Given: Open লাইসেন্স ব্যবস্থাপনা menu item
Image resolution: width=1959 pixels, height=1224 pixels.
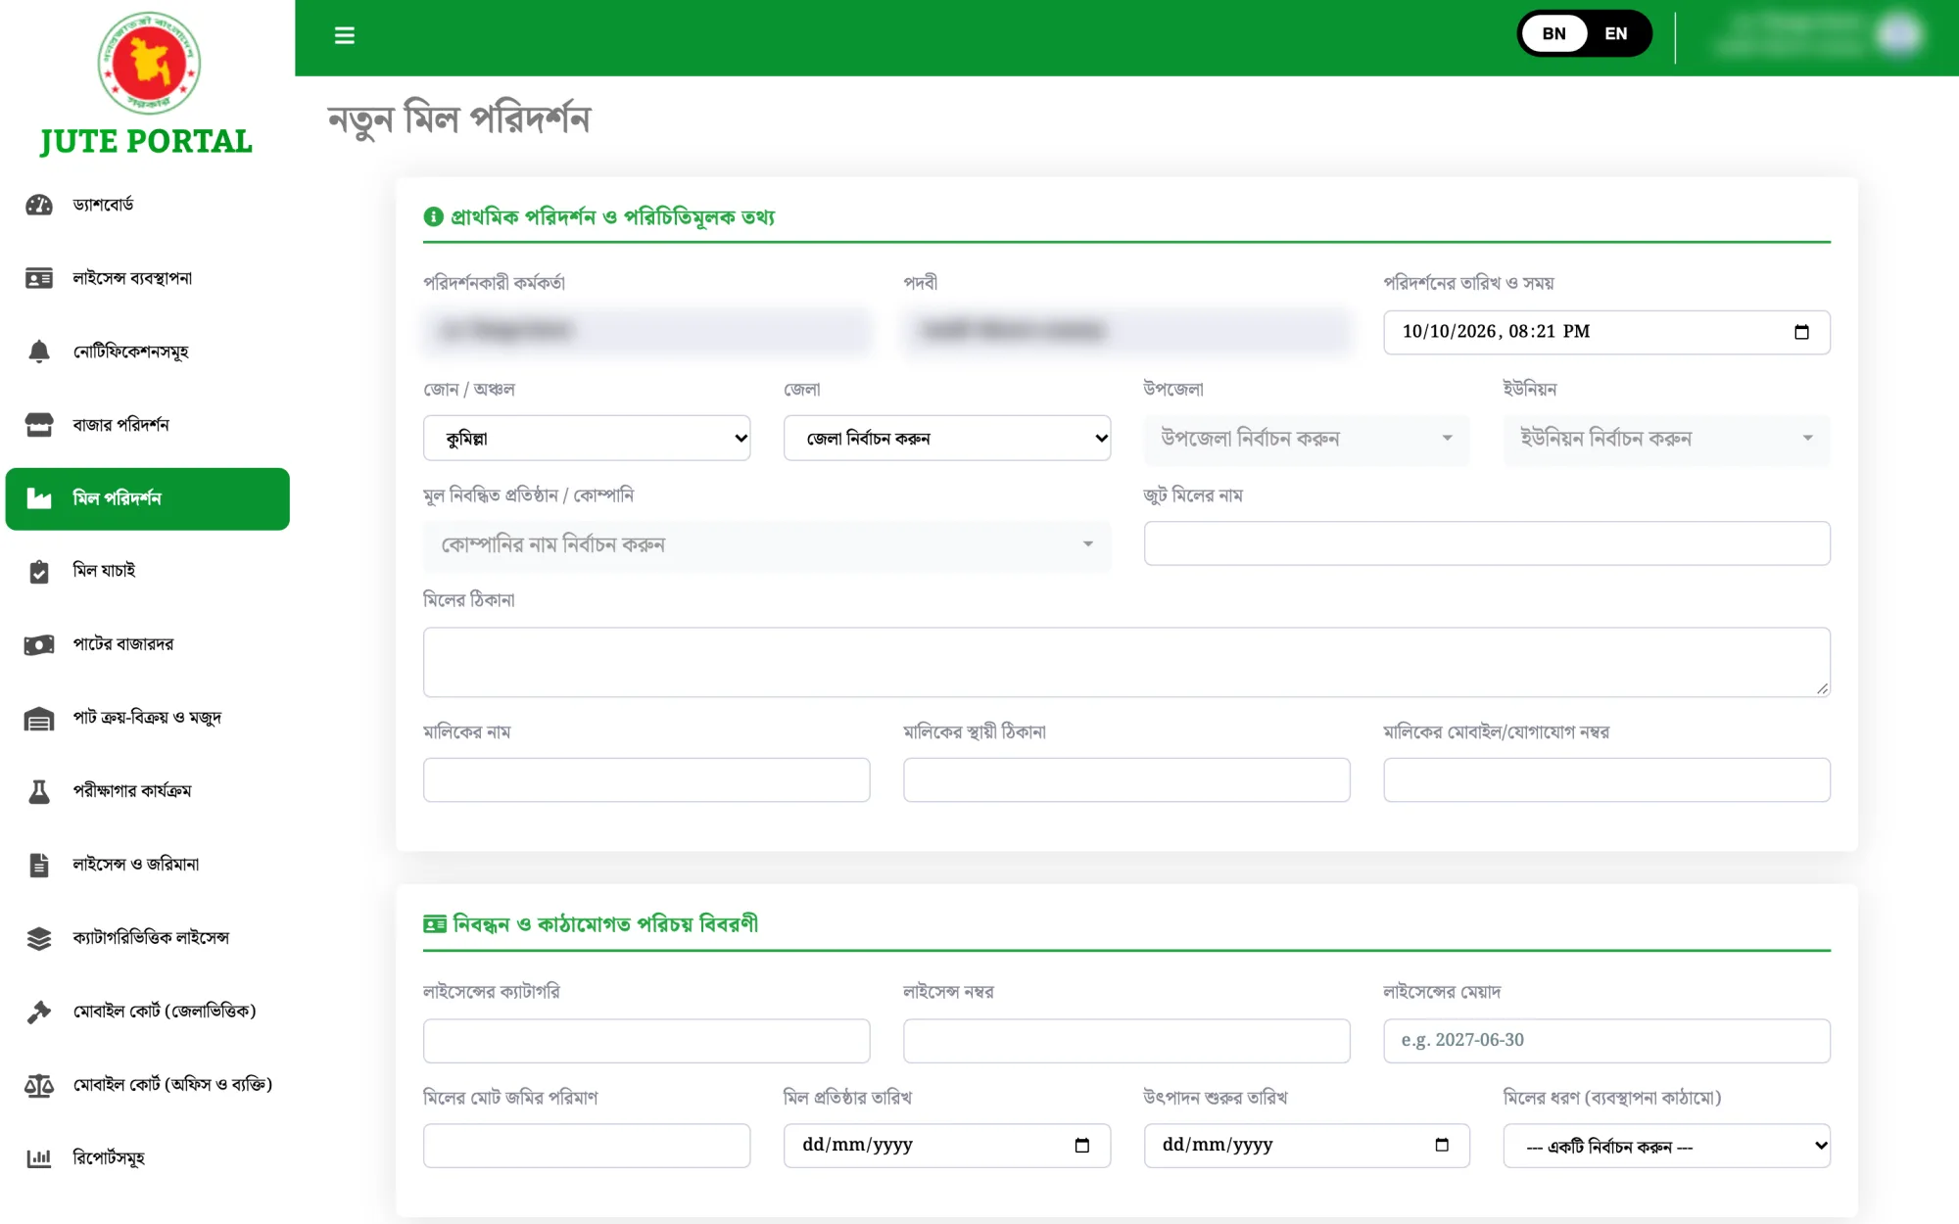Looking at the screenshot, I should [x=148, y=278].
